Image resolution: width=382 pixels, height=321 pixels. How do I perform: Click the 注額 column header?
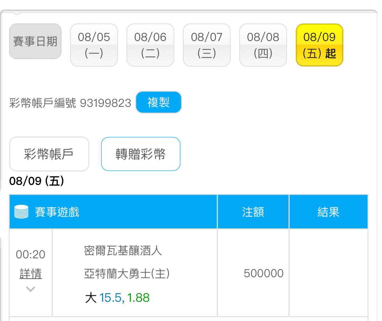coord(253,212)
